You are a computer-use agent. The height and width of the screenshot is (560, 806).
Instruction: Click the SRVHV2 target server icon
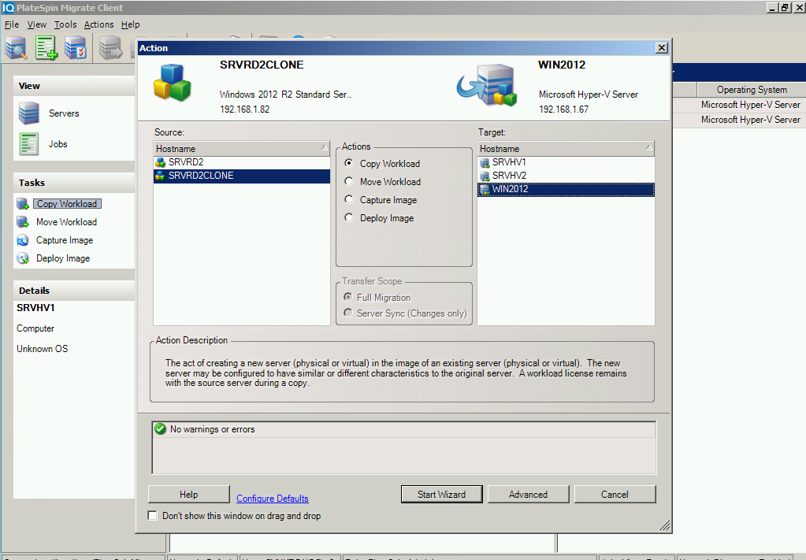(485, 176)
